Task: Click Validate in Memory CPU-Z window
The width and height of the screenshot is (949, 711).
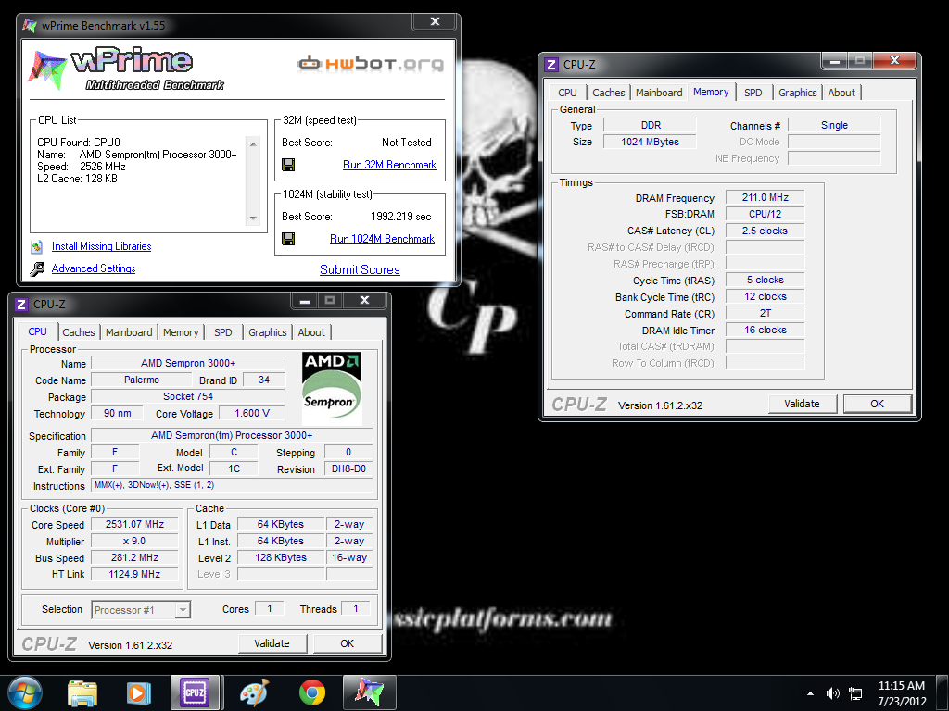Action: click(802, 404)
